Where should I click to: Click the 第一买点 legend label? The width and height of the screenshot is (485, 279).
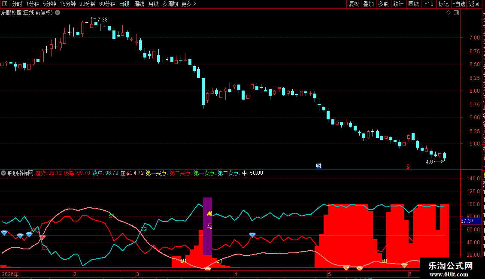(x=157, y=173)
